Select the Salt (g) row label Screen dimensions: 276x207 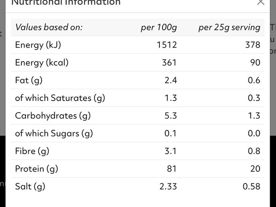(x=30, y=186)
